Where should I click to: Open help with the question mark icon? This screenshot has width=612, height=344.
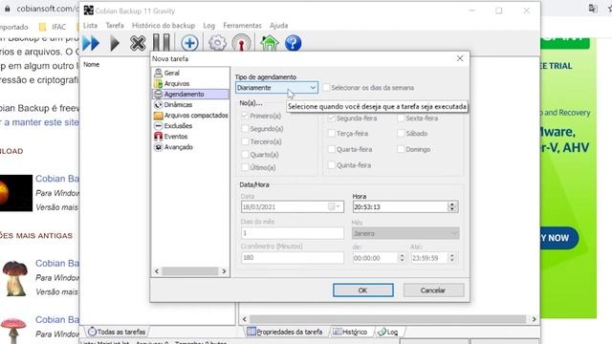coord(294,43)
